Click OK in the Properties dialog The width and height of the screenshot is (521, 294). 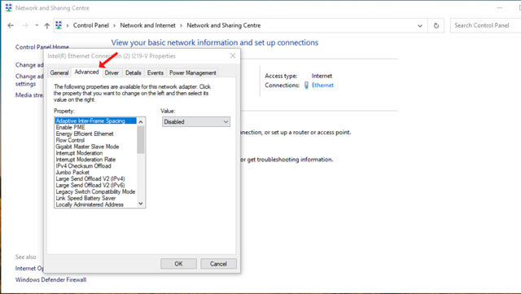pyautogui.click(x=178, y=264)
